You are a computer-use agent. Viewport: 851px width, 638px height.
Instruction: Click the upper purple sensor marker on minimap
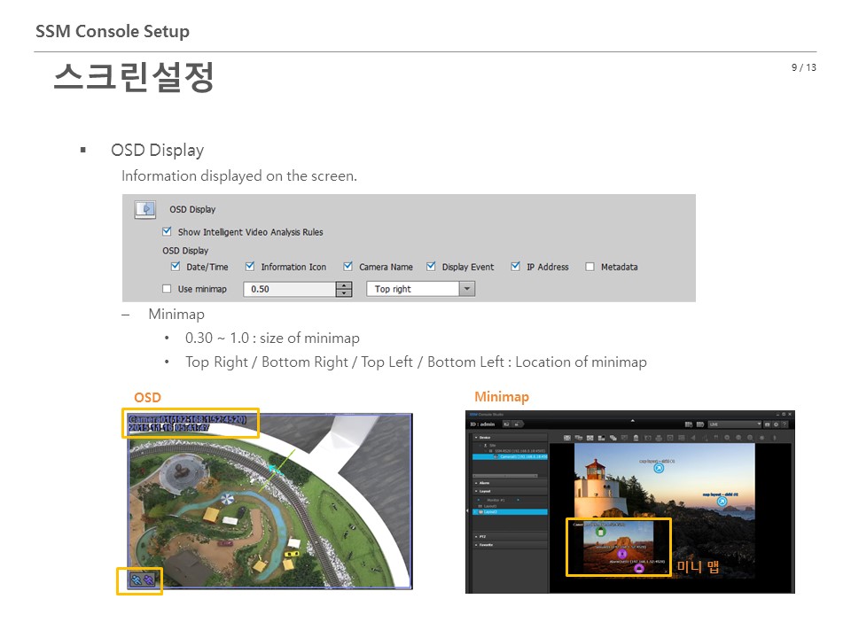622,554
